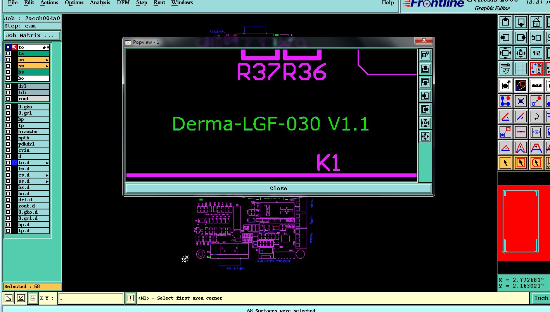
Task: Zoom out icon in Popview window
Action: 425,137
